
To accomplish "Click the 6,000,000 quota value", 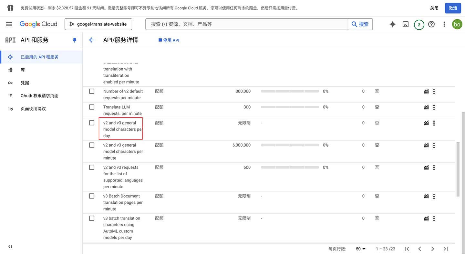I will tap(242, 145).
